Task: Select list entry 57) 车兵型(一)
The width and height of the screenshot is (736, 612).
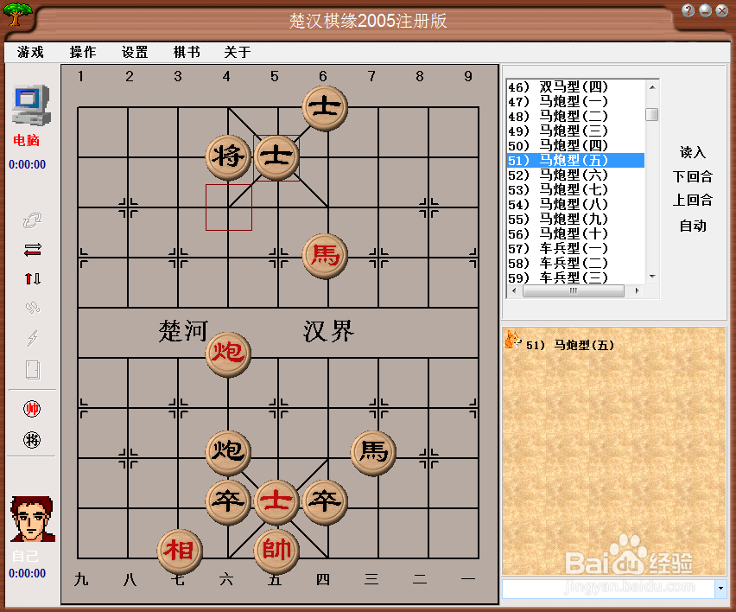Action: 575,248
